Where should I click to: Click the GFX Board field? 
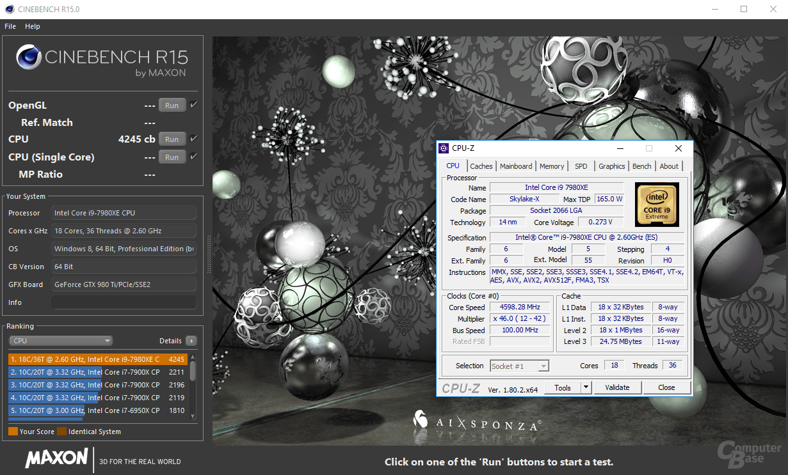[124, 284]
